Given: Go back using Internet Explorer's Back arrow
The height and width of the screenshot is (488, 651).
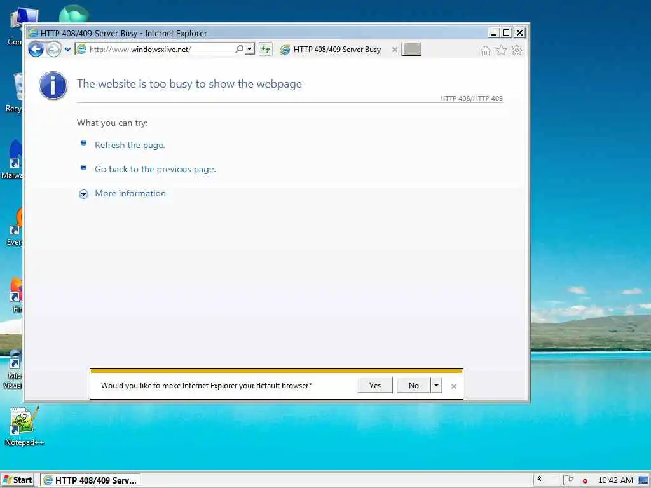Looking at the screenshot, I should [36, 50].
